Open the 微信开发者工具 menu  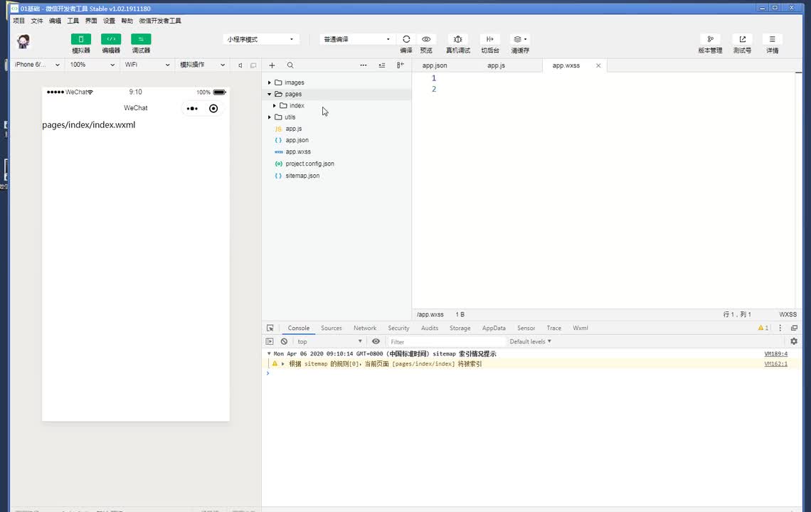(160, 21)
